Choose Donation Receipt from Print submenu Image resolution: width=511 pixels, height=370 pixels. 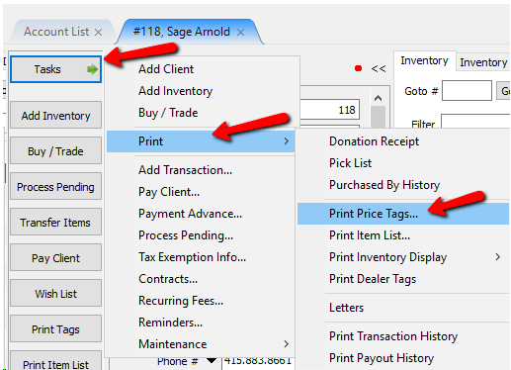pos(374,141)
